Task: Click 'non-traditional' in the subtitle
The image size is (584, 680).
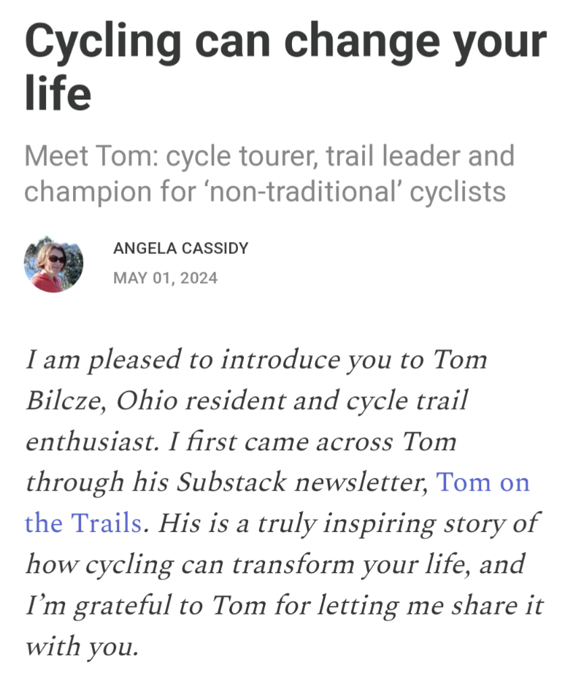Action: [x=303, y=191]
